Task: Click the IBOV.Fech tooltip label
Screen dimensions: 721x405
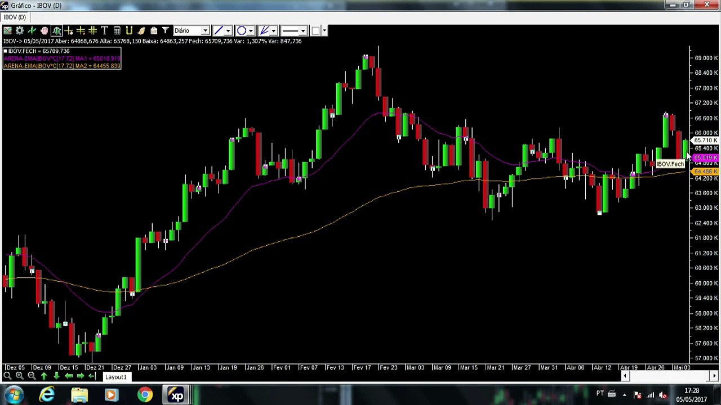Action: 670,164
